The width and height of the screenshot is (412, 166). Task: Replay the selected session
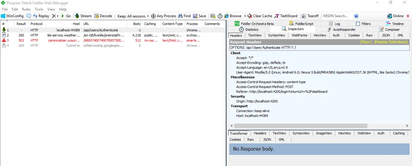coord(41,16)
